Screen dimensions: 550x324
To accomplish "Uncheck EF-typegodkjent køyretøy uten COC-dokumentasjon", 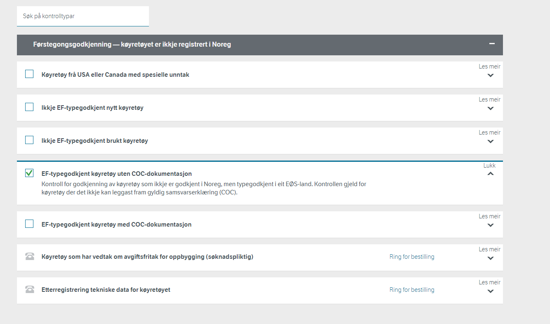I will [x=29, y=173].
